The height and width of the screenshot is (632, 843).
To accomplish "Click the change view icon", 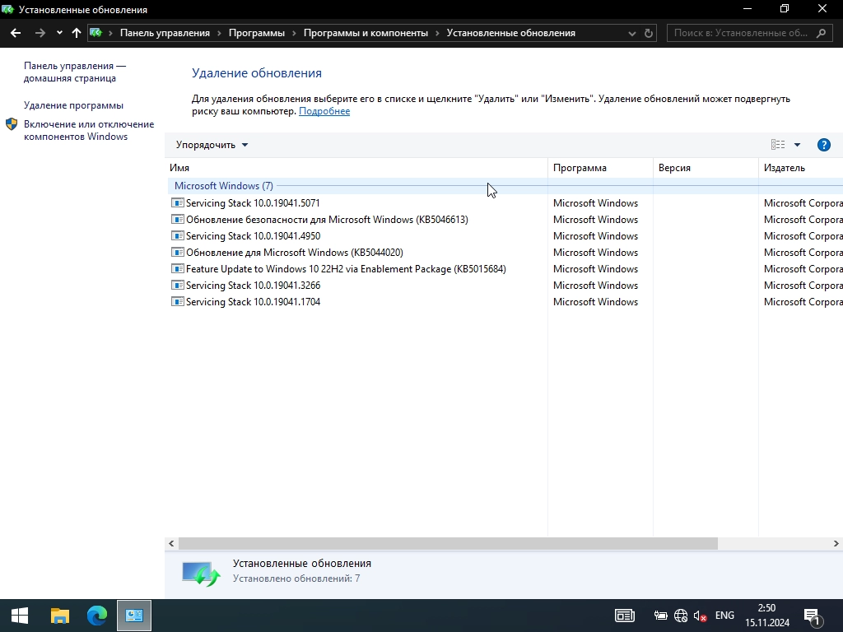I will [778, 145].
